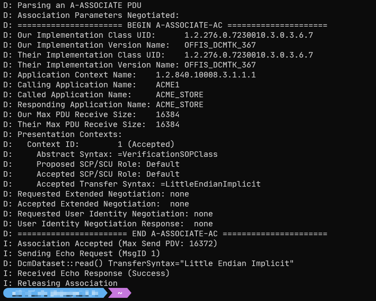Click the "Received Echo Response (Success)" line
Viewport: 376px width, 301px height.
[x=93, y=274]
